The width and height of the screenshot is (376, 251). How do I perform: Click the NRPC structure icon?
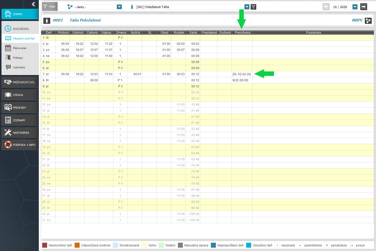click(368, 21)
